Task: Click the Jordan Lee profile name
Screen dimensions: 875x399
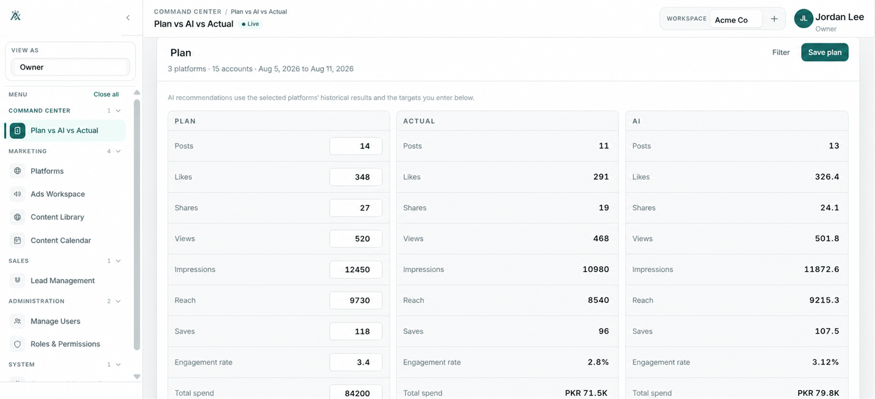Action: (x=839, y=17)
